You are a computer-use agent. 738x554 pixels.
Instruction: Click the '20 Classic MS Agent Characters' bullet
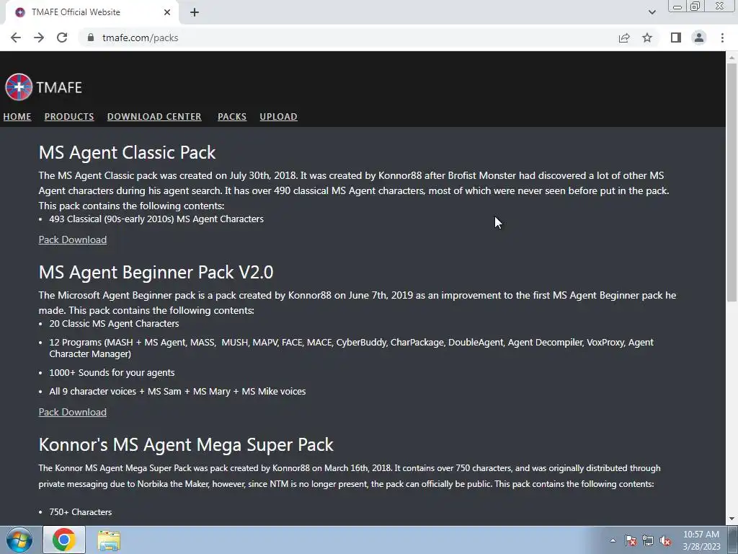coord(114,324)
